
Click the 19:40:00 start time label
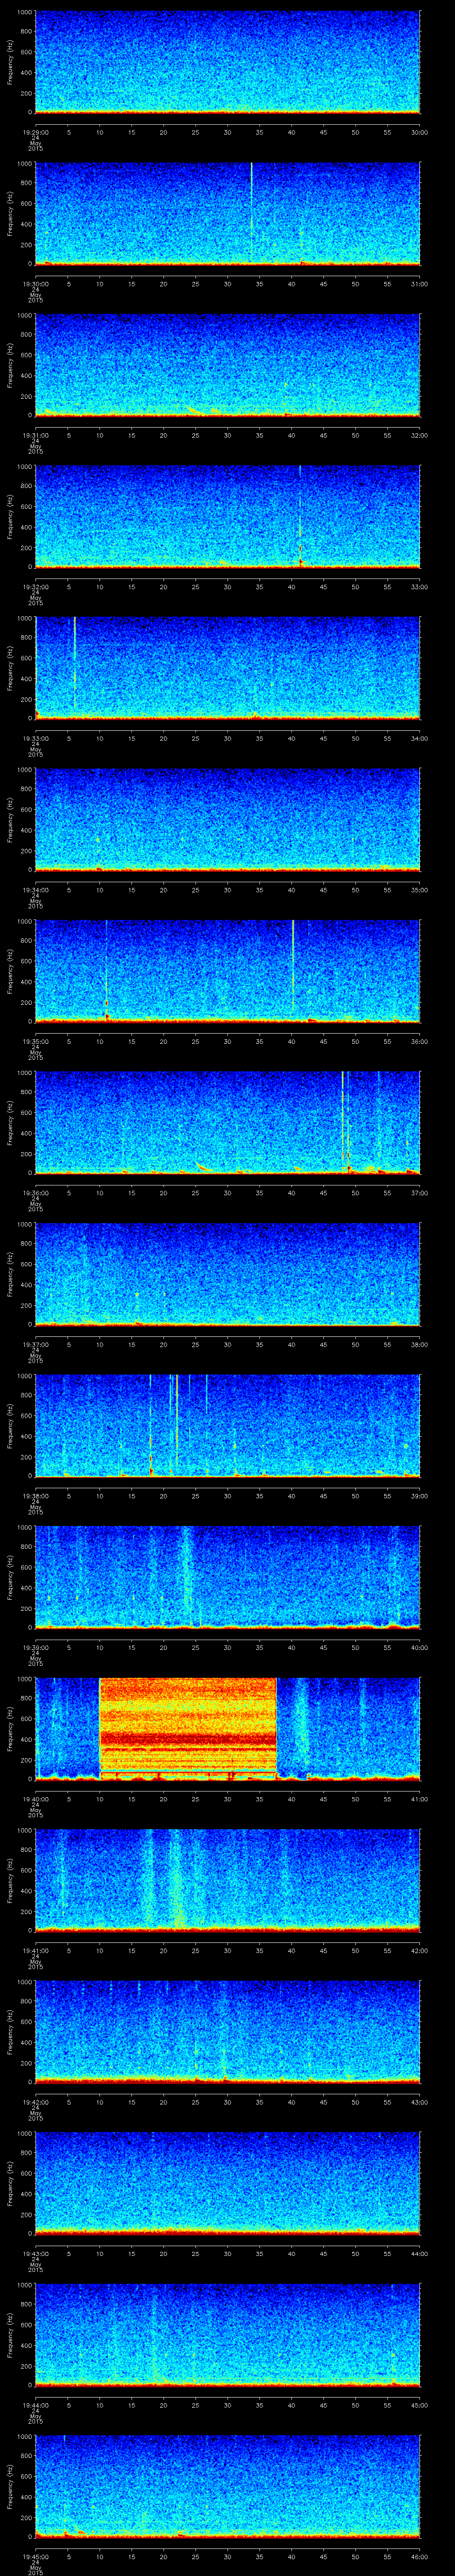click(35, 1798)
